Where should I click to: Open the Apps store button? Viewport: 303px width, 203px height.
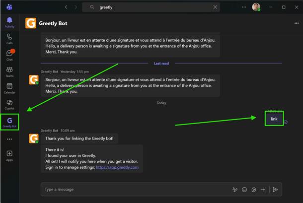pos(9,156)
